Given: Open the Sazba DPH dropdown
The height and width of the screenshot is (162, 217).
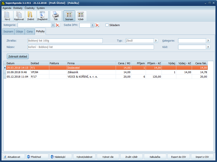Looking at the screenshot, I should (92, 25).
